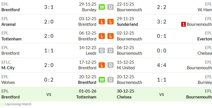This screenshot has height=108, width=212.
Task: Click the D badge for Bournemouth vs W. Ham
Action: click(x=111, y=7)
